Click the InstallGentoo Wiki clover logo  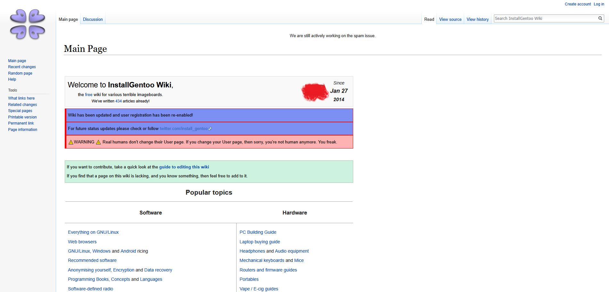click(28, 24)
